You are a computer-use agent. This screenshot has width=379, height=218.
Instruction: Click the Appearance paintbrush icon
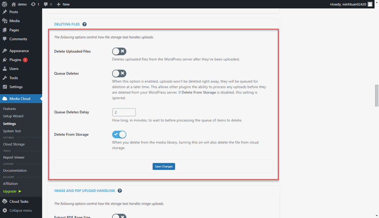point(4,51)
